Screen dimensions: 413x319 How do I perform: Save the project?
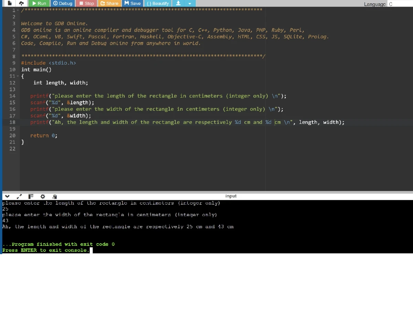tap(133, 3)
